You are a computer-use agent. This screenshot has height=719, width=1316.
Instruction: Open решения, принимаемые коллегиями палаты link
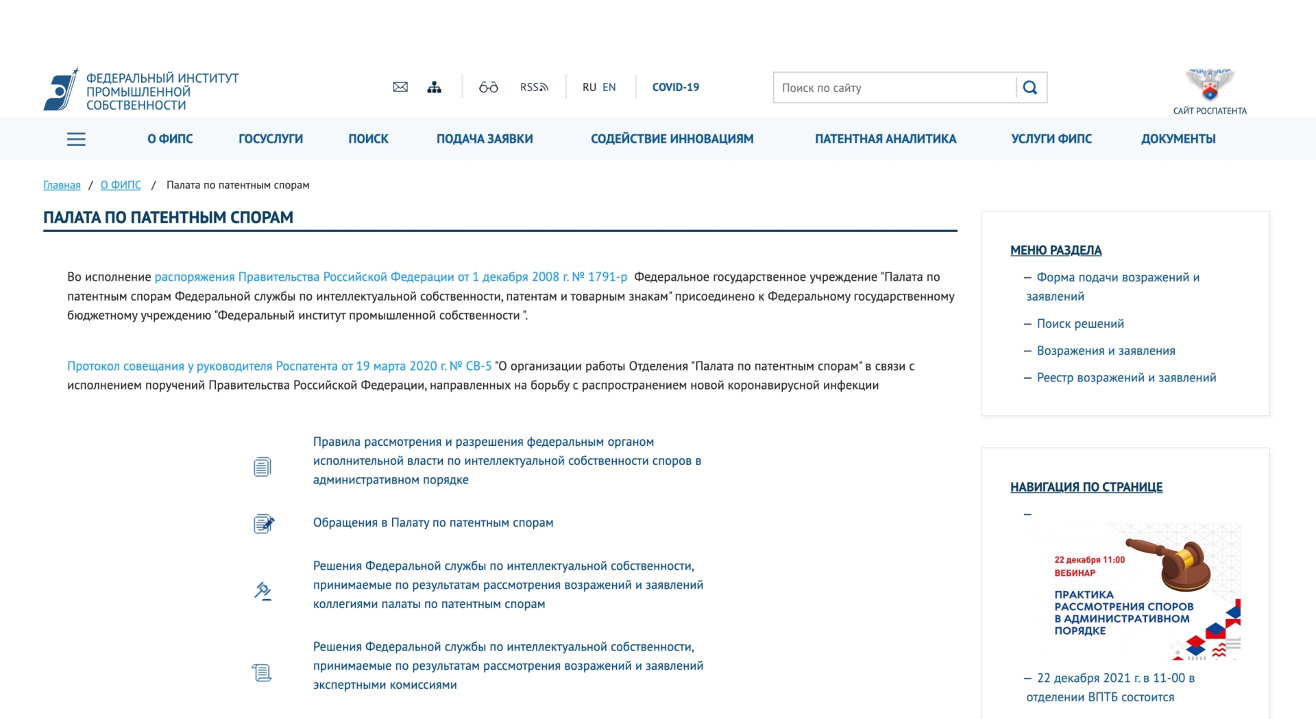508,585
